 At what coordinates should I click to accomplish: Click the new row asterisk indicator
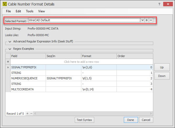pyautogui.click(x=8, y=62)
